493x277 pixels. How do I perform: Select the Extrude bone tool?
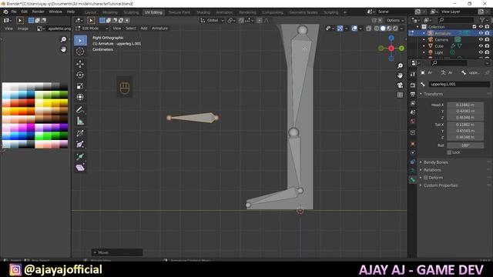(x=80, y=156)
